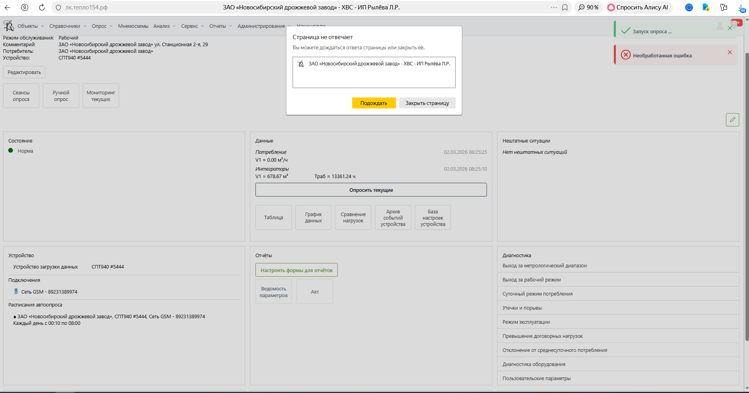The width and height of the screenshot is (749, 393).
Task: Select 'Утечки и порывы' diagnostics row
Action: coord(522,308)
